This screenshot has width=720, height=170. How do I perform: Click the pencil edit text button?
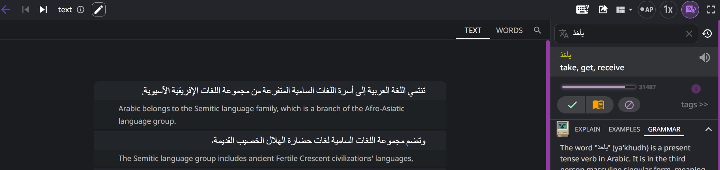pyautogui.click(x=99, y=9)
